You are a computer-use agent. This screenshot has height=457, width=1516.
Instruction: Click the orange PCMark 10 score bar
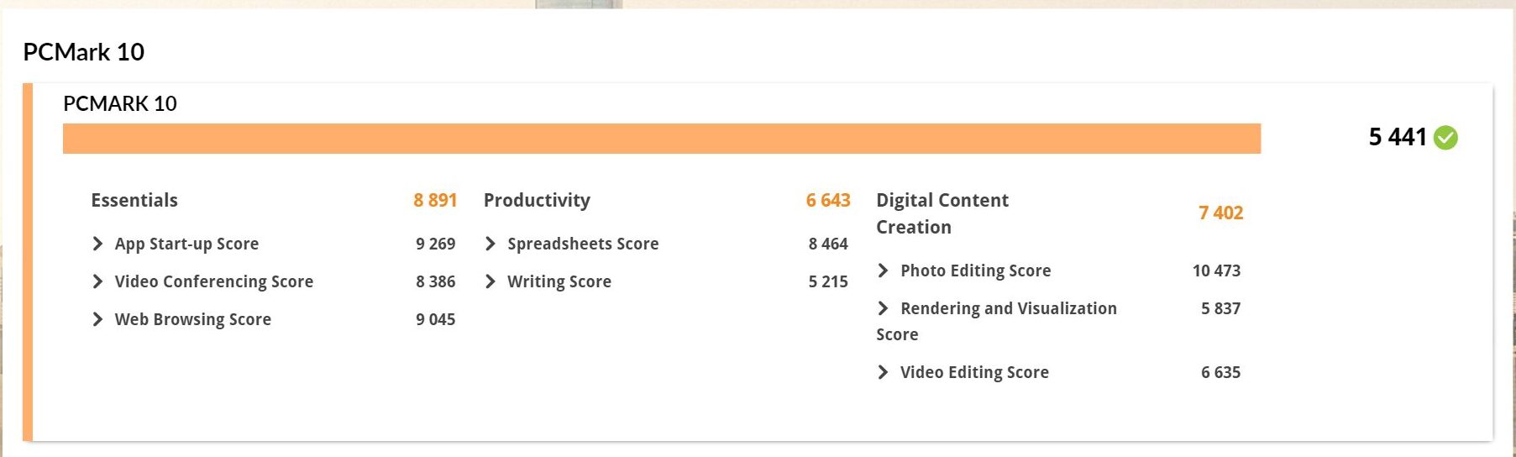(x=661, y=139)
